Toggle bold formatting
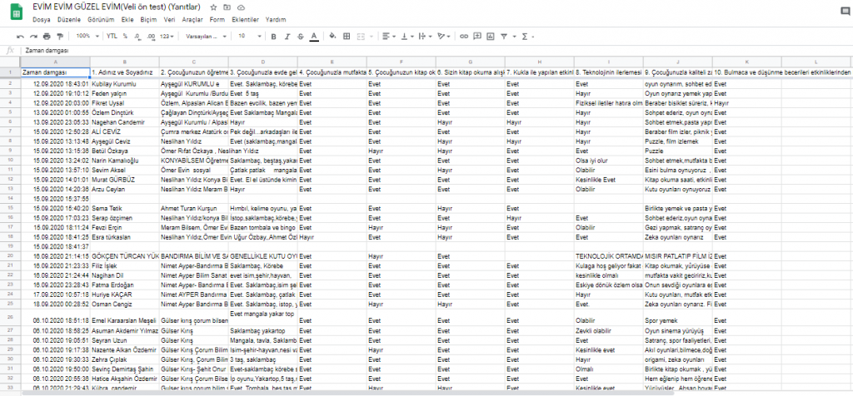Screen dimensions: 853x396 coord(272,37)
